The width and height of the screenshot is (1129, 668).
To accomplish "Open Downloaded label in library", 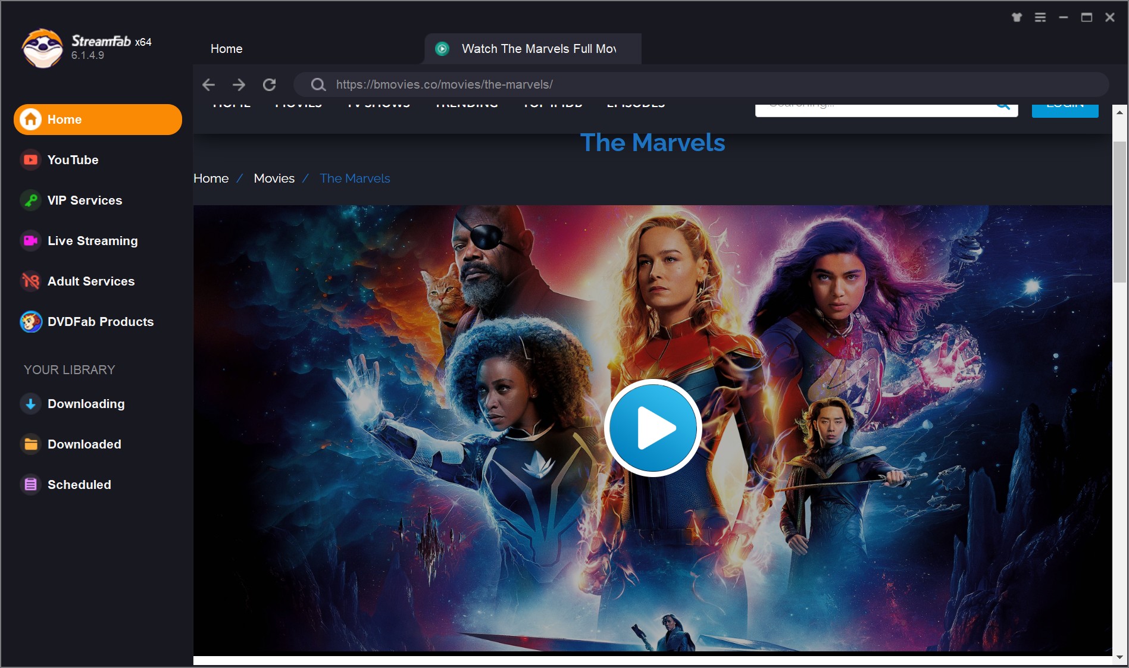I will click(85, 444).
